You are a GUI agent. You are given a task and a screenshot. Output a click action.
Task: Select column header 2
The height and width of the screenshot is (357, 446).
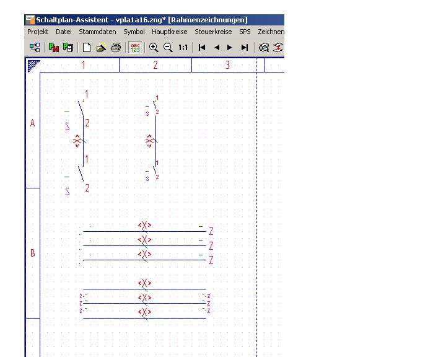155,65
